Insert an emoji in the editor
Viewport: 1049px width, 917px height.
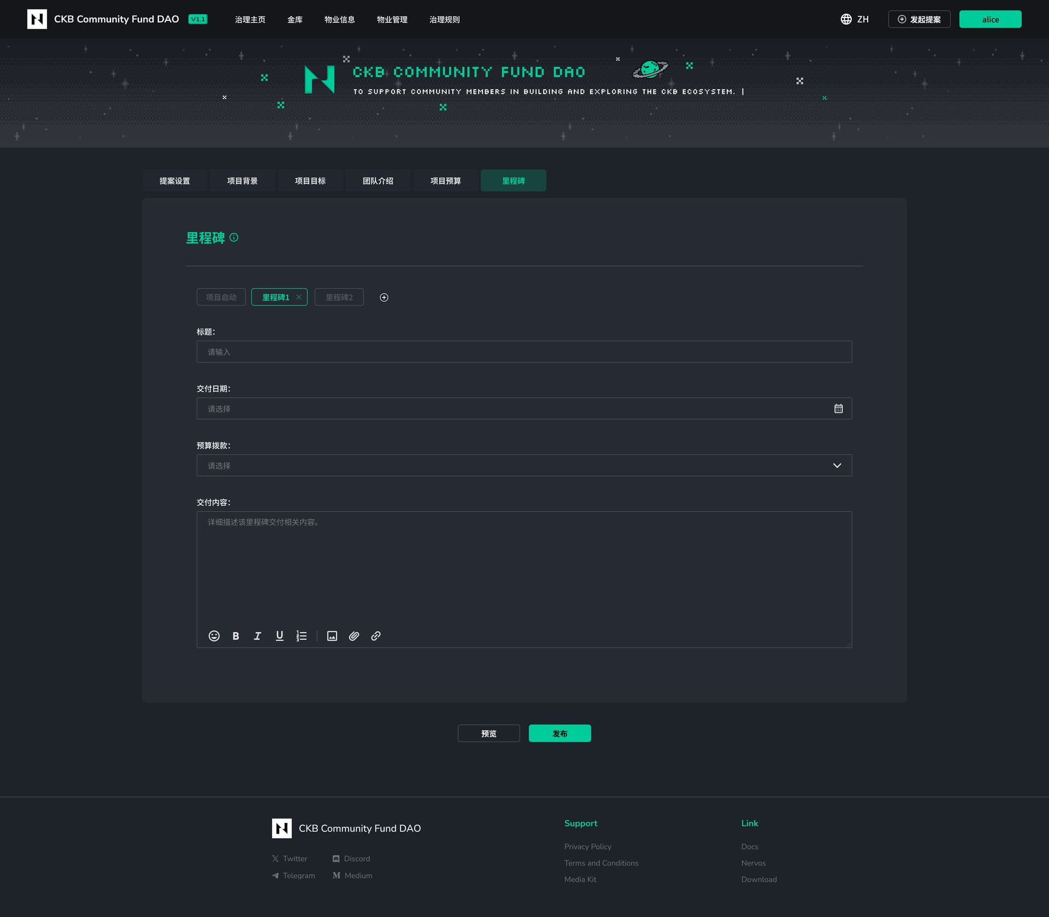pos(214,636)
